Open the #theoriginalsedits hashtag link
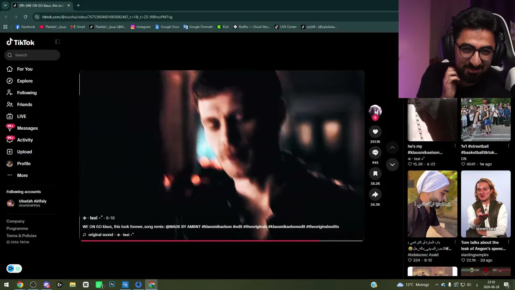This screenshot has height=290, width=515. coord(323,227)
